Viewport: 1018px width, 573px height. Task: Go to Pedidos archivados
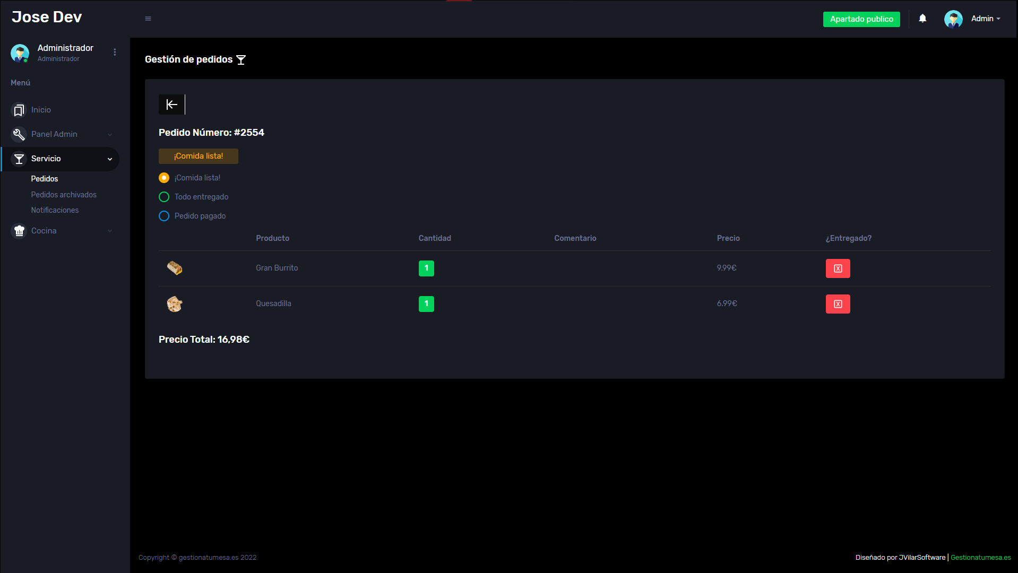click(64, 195)
